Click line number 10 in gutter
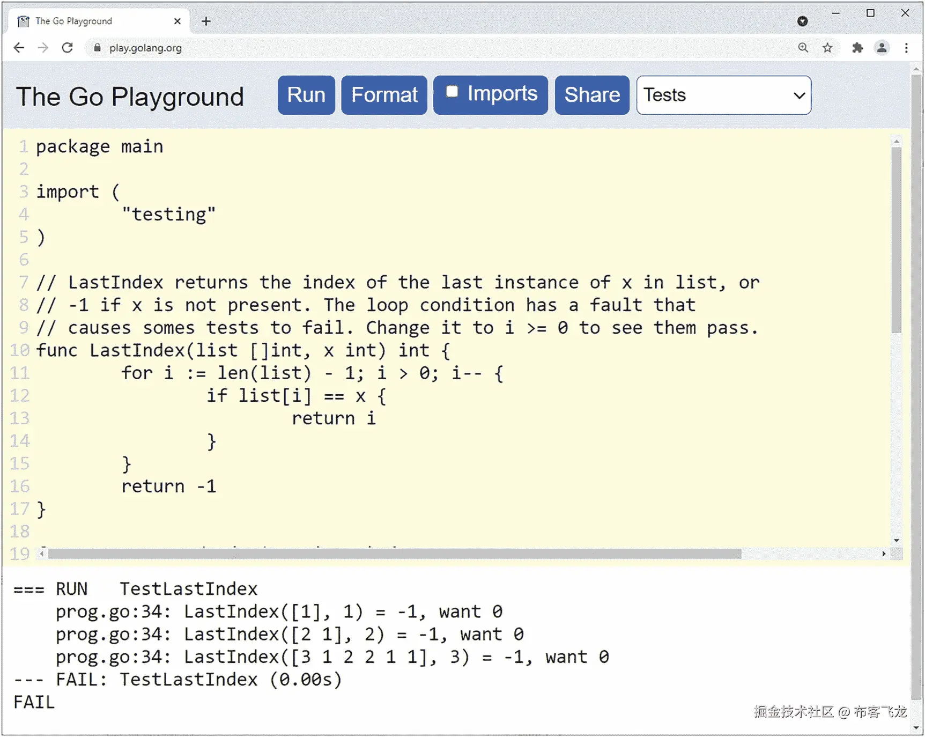The width and height of the screenshot is (925, 737). coord(20,350)
